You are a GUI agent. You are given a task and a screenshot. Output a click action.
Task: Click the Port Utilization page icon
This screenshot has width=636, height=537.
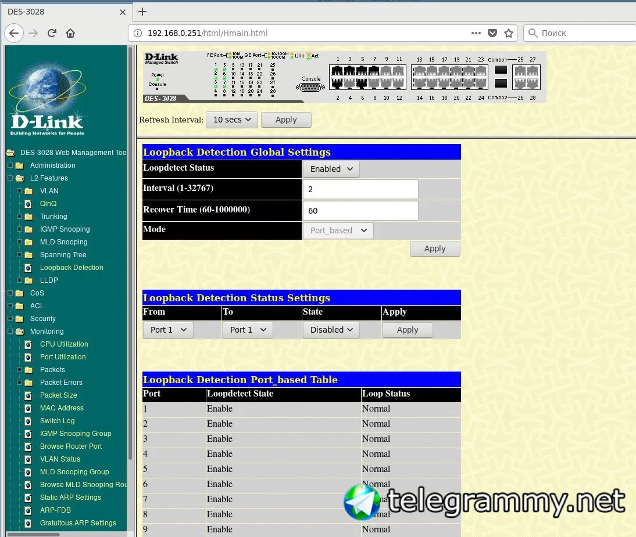(x=28, y=357)
